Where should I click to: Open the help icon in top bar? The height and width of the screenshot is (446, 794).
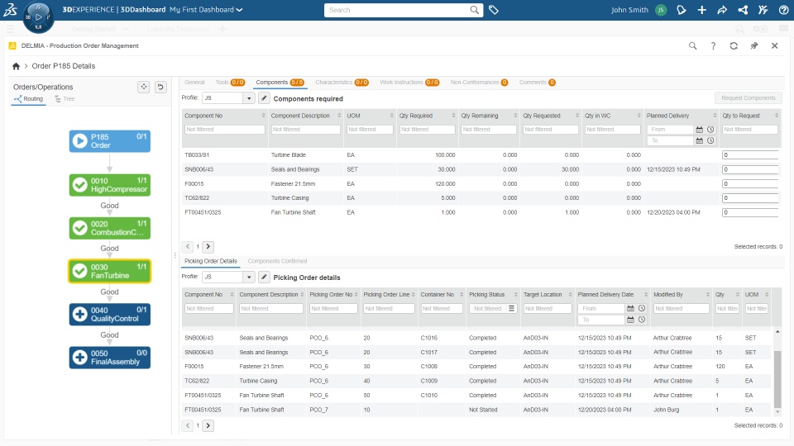click(783, 10)
